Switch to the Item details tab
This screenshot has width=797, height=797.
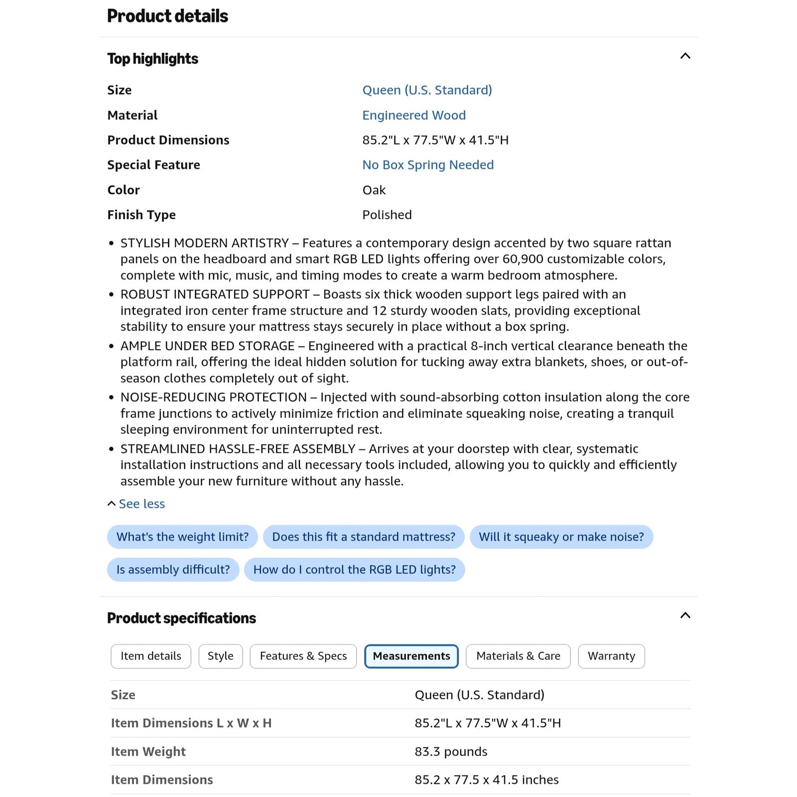pyautogui.click(x=151, y=656)
